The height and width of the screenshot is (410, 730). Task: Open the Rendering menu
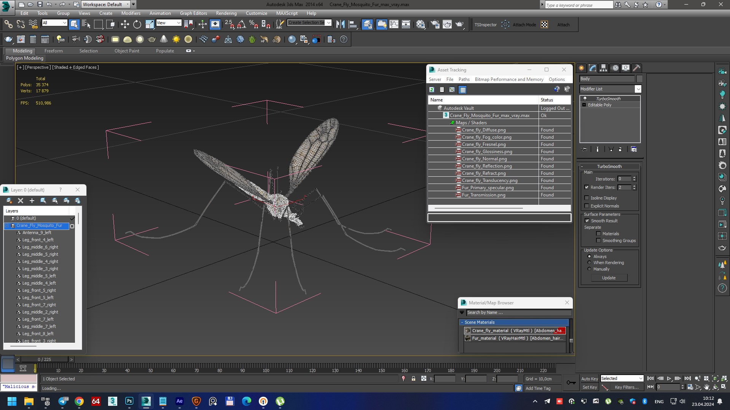click(226, 13)
